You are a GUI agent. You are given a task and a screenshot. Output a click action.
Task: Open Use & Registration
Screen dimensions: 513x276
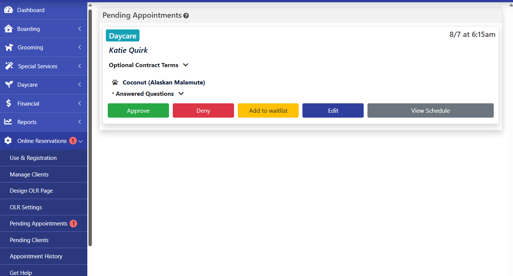point(43,158)
